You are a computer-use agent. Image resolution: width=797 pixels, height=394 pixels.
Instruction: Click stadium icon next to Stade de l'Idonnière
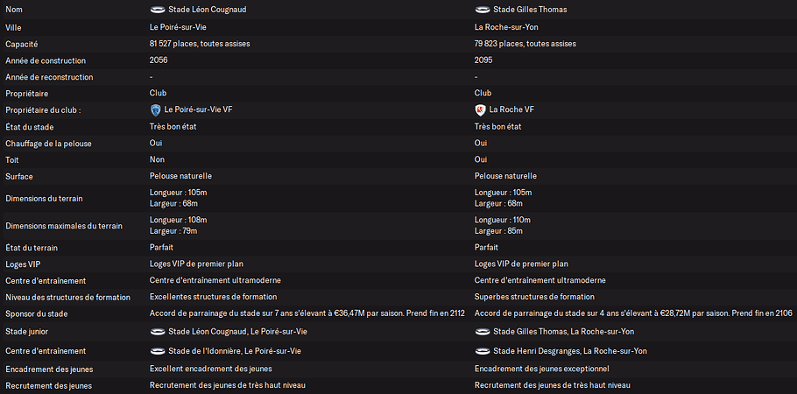[x=158, y=350]
